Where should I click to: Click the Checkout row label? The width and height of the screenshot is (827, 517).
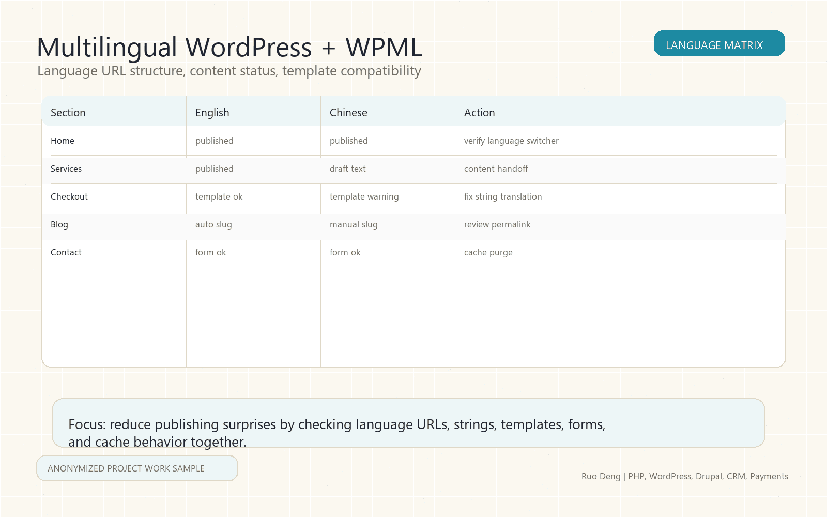click(x=69, y=196)
